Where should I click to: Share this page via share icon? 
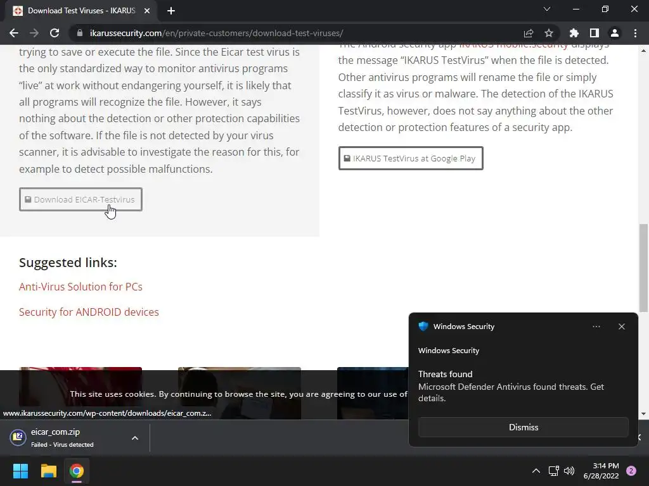click(x=529, y=33)
